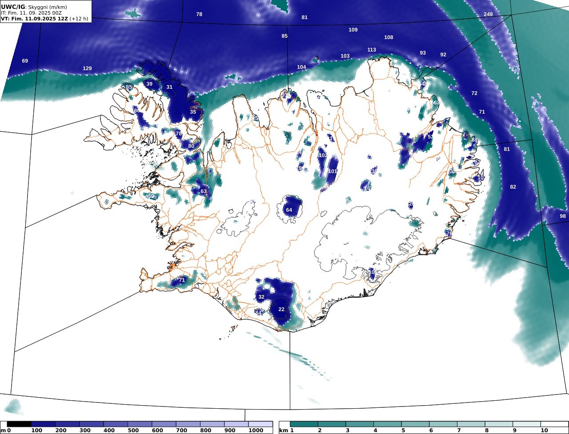Click the visibility value '93'

(x=423, y=53)
